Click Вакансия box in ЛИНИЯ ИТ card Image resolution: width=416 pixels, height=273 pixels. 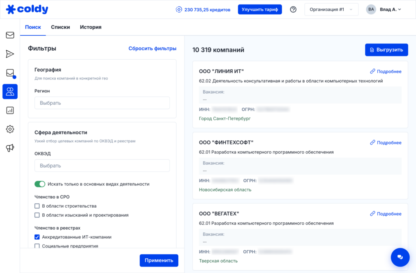(x=300, y=95)
